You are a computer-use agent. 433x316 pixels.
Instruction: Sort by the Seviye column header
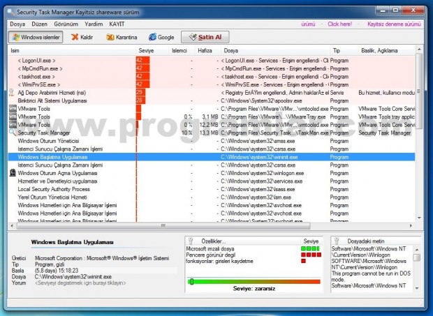coord(152,50)
